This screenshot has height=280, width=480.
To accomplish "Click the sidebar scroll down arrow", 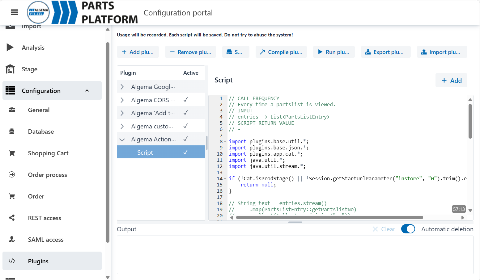I will coord(108,277).
